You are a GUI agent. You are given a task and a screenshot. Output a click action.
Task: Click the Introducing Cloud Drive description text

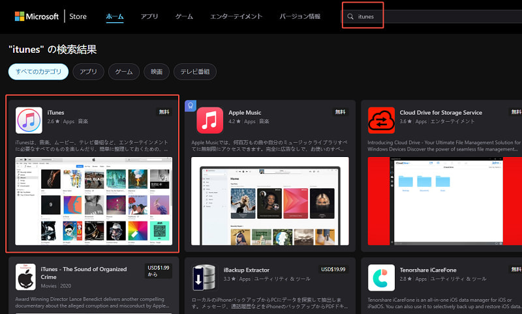point(444,145)
